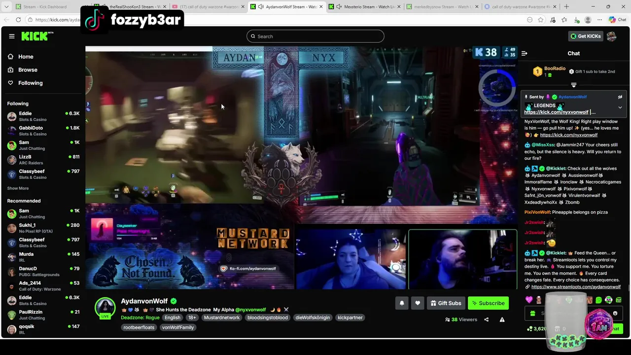Click the vonWolfFamily tag

(178, 327)
